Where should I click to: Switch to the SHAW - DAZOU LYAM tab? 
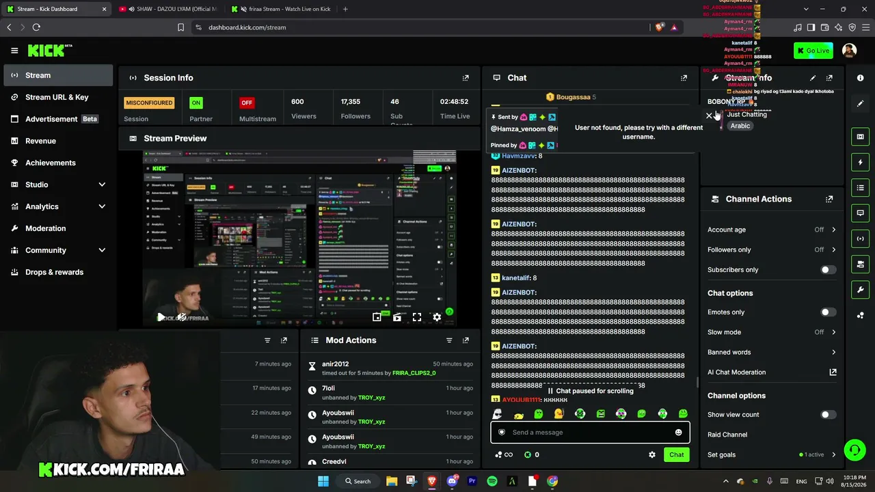point(168,9)
